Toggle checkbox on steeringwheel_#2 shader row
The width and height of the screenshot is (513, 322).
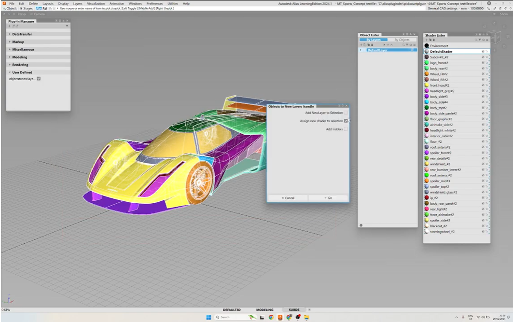tap(483, 232)
